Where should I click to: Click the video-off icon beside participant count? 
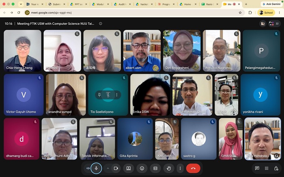click(263, 23)
